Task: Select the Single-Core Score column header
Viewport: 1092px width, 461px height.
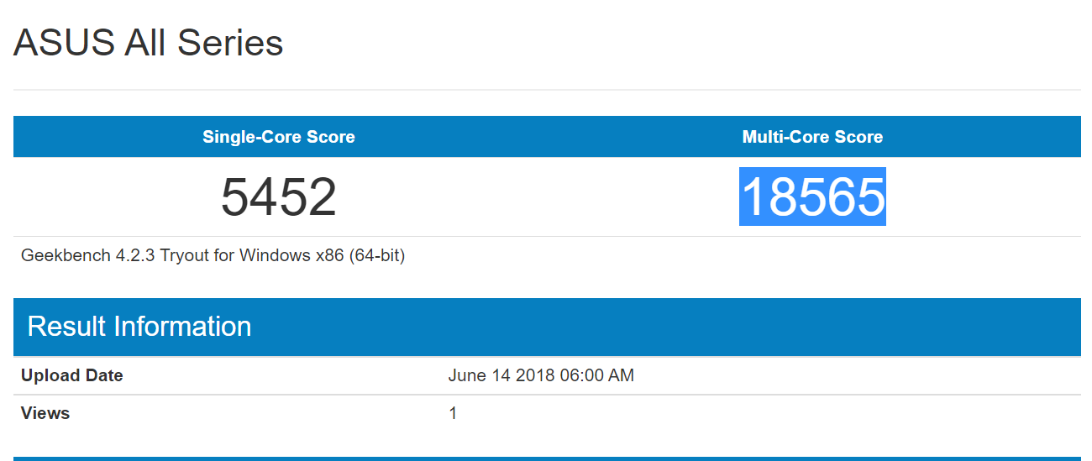Action: 279,137
